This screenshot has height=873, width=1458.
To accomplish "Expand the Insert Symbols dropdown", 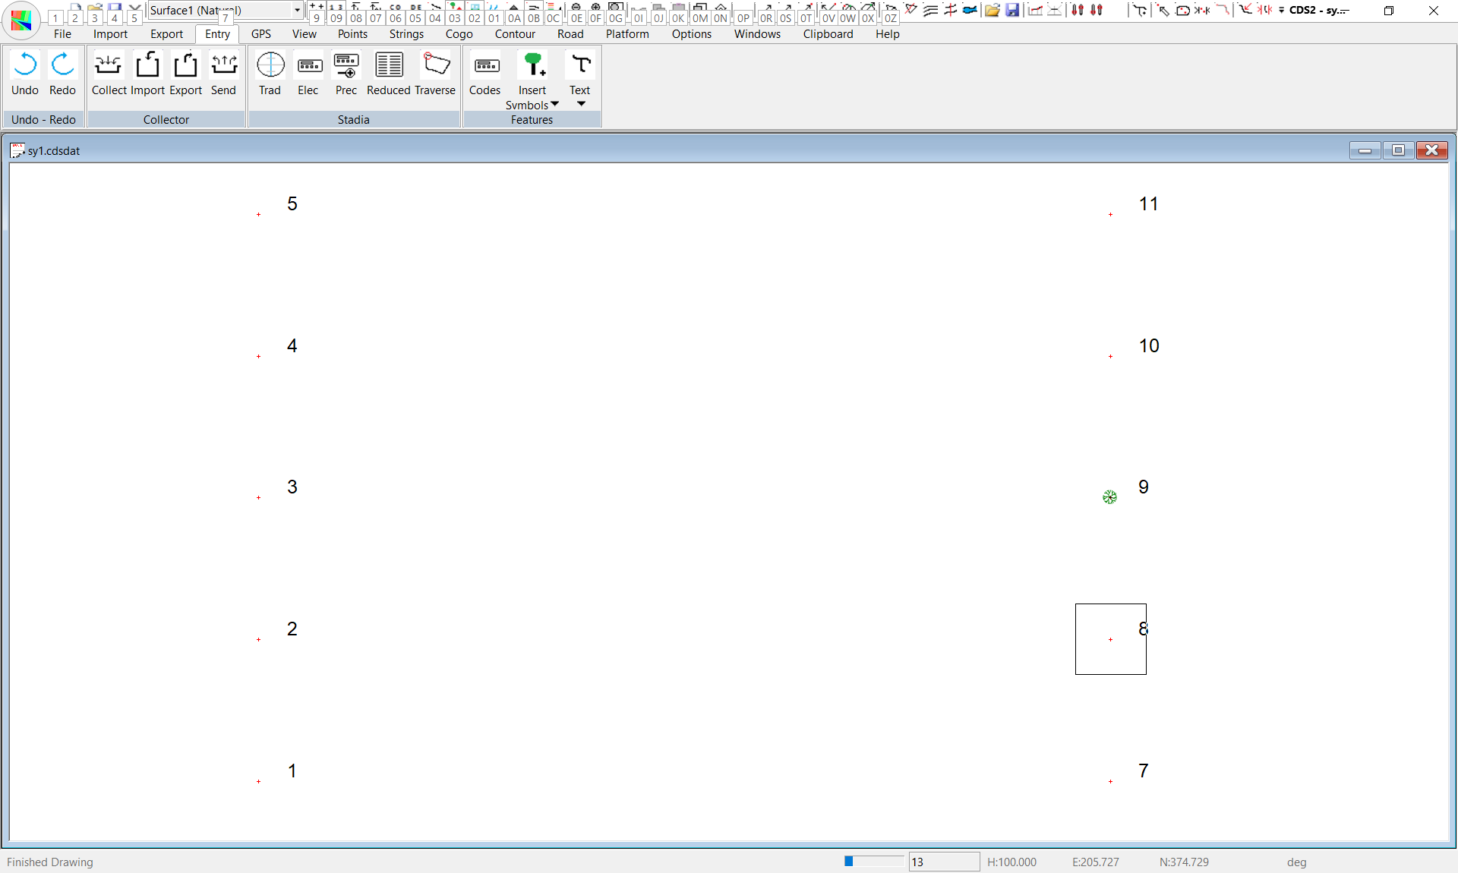I will [x=554, y=104].
